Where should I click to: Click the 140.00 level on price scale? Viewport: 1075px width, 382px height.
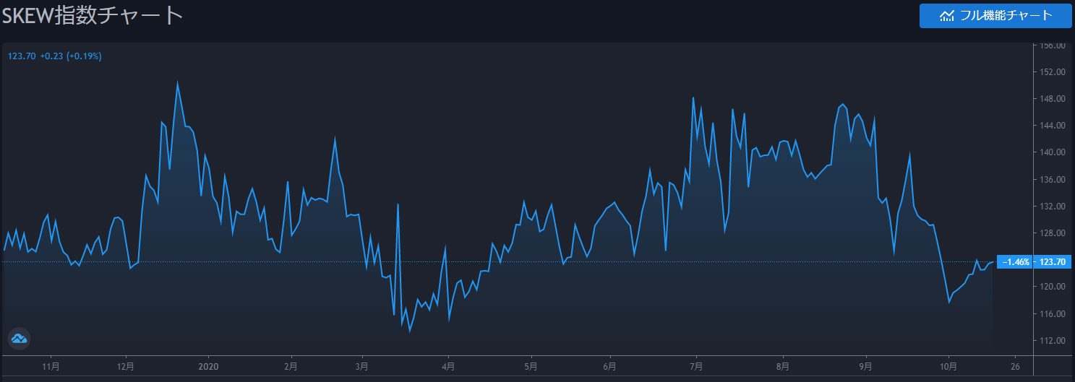[x=1052, y=152]
